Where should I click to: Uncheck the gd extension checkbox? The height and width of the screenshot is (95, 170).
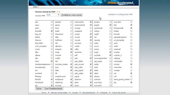tap(52, 85)
